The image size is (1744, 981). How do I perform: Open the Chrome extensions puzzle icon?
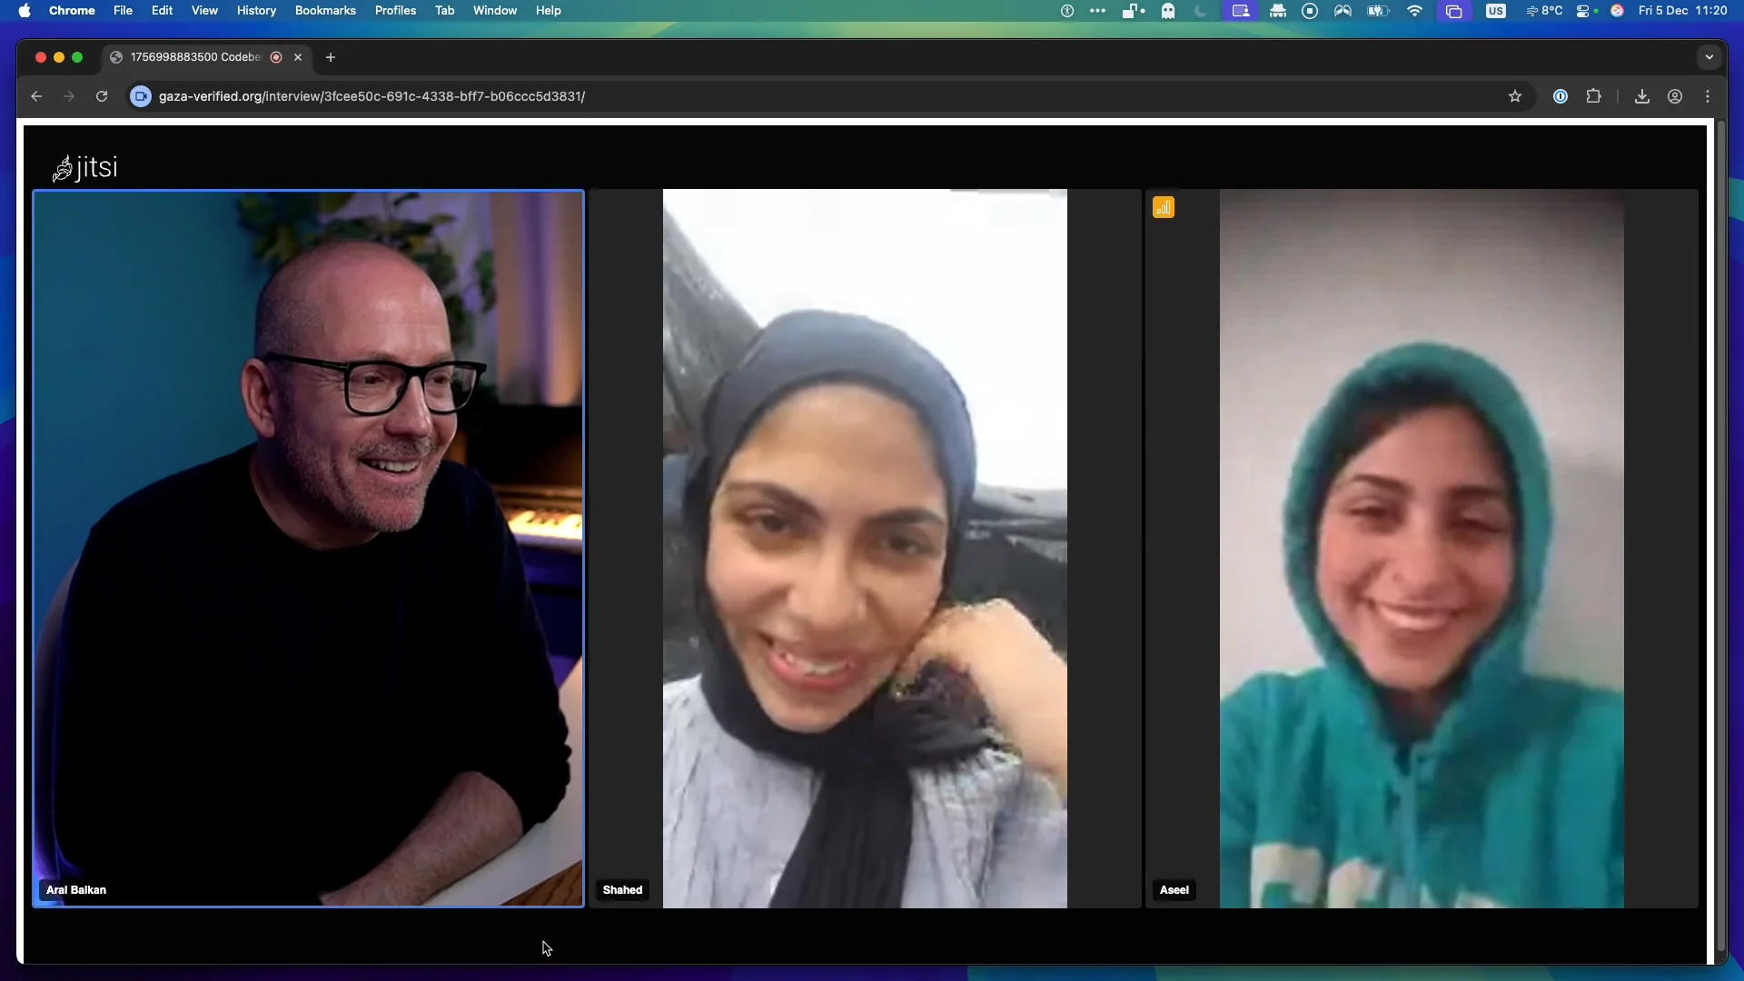(x=1593, y=96)
